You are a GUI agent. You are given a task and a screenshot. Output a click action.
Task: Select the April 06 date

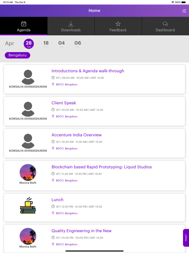(77, 44)
